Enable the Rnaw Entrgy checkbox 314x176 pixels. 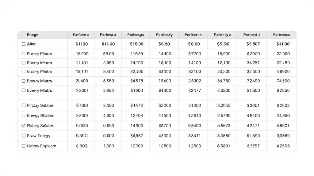[x=23, y=136]
